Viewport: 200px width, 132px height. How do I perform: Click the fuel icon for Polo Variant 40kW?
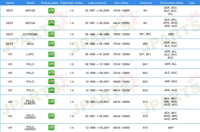(x=51, y=127)
